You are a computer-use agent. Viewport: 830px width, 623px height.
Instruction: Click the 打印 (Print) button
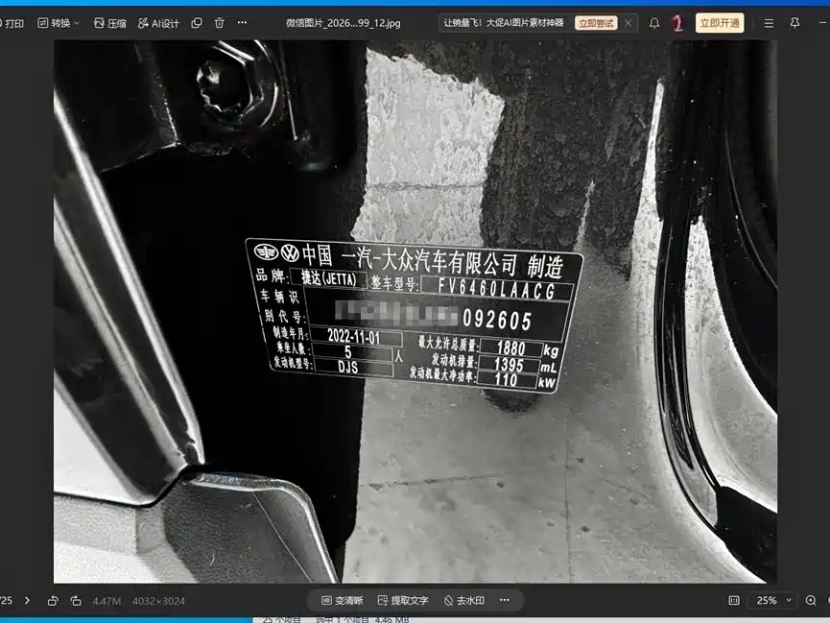12,23
